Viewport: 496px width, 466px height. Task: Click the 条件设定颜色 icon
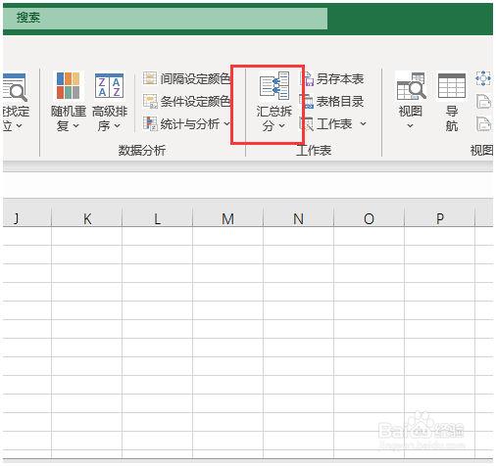150,101
